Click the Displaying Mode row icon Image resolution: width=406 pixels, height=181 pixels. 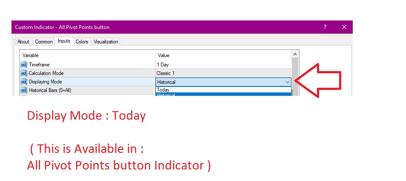24,82
